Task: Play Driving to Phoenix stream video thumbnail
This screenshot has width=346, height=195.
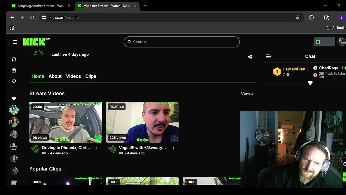Action: [66, 122]
